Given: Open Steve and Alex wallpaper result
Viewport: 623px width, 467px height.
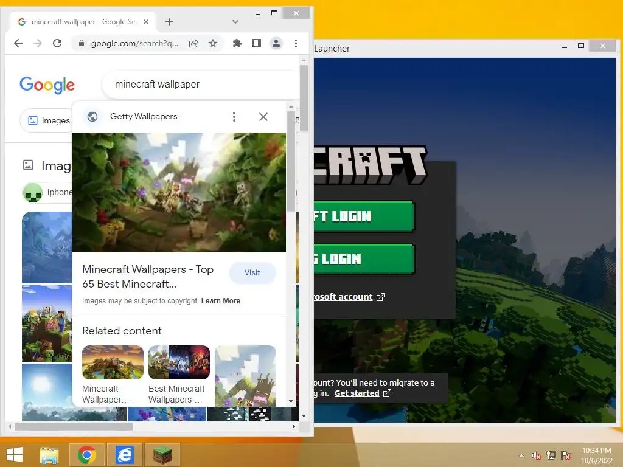Looking at the screenshot, I should pos(47,323).
